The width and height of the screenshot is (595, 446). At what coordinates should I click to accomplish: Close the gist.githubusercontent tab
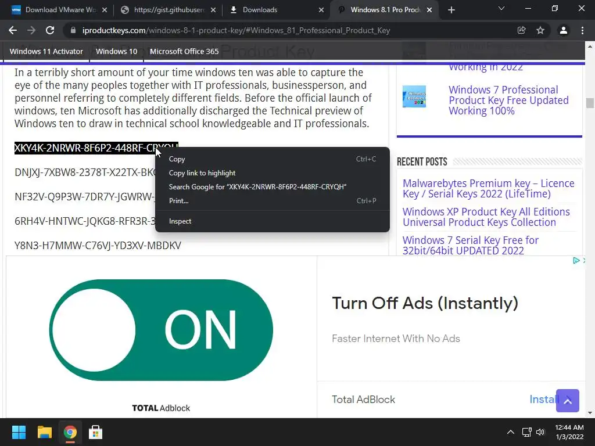213,10
